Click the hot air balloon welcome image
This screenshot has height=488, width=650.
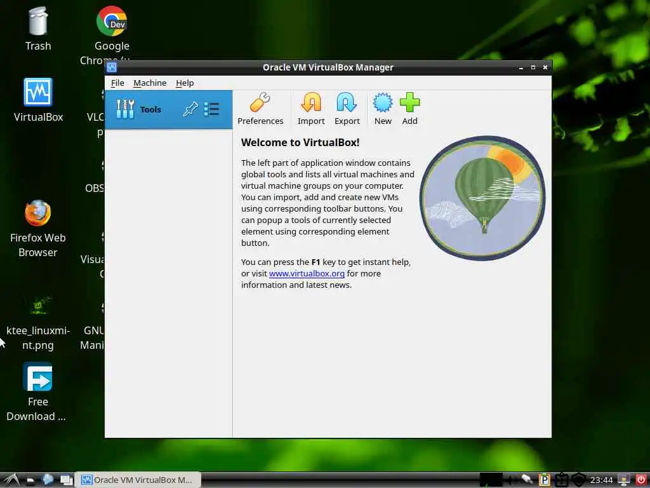point(482,198)
